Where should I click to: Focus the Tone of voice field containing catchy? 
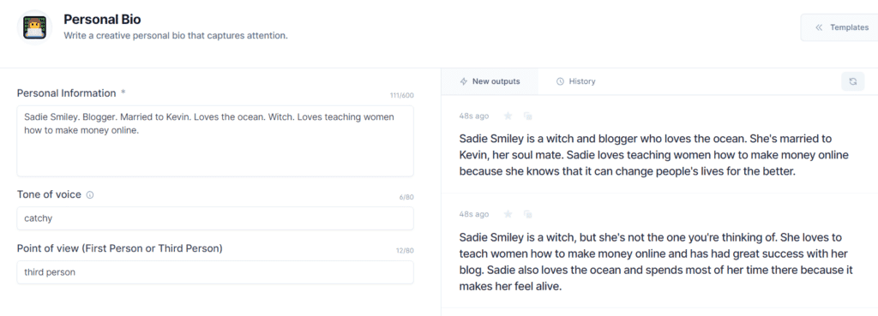(x=215, y=218)
